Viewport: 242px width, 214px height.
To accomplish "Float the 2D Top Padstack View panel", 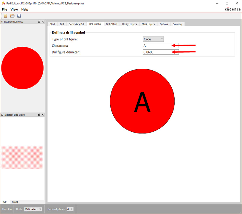I will tap(39, 22).
